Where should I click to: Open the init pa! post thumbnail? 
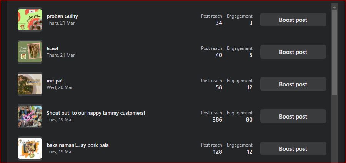point(30,84)
